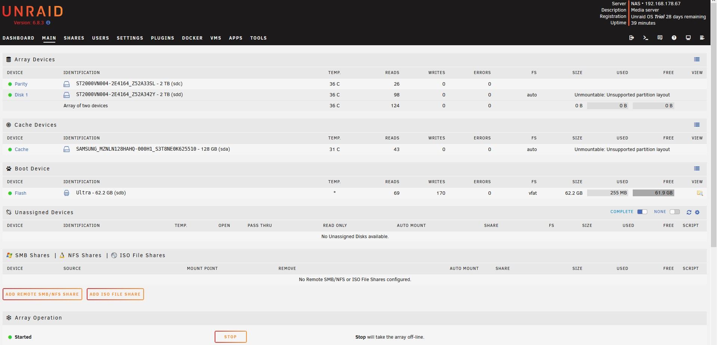Click the Flash 255 MB used bar
Screen dimensions: 718x345
coord(608,193)
